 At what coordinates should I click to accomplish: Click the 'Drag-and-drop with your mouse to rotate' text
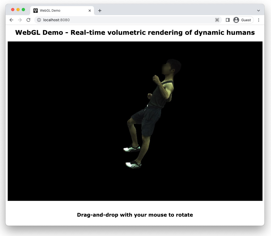tap(135, 215)
